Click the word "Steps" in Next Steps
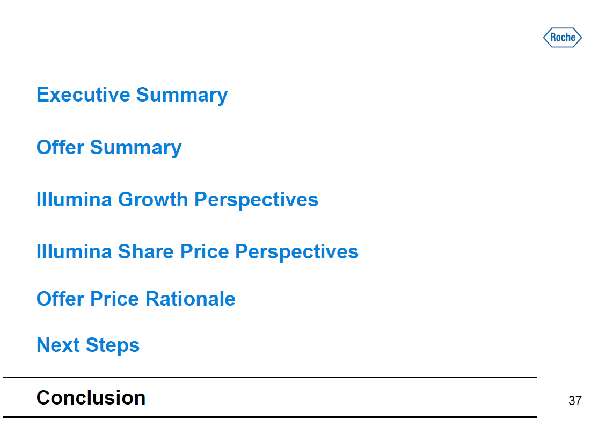This screenshot has width=613, height=433. (115, 345)
